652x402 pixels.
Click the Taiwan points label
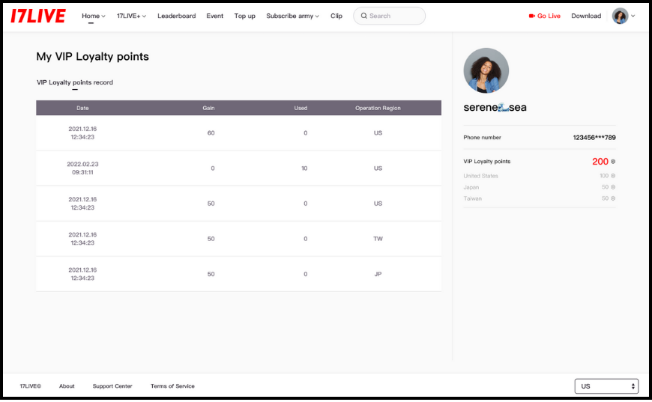click(472, 198)
